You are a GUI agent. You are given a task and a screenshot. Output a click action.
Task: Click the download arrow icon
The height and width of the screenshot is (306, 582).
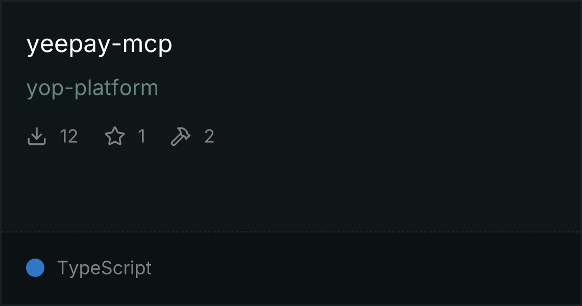[37, 136]
